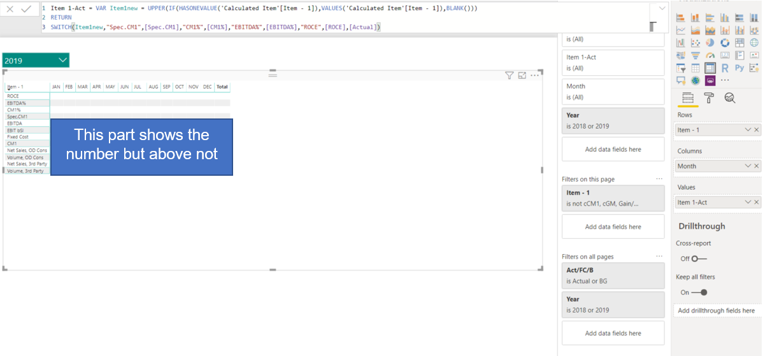Select the PowerApps visual
Image resolution: width=763 pixels, height=356 pixels.
pyautogui.click(x=710, y=80)
